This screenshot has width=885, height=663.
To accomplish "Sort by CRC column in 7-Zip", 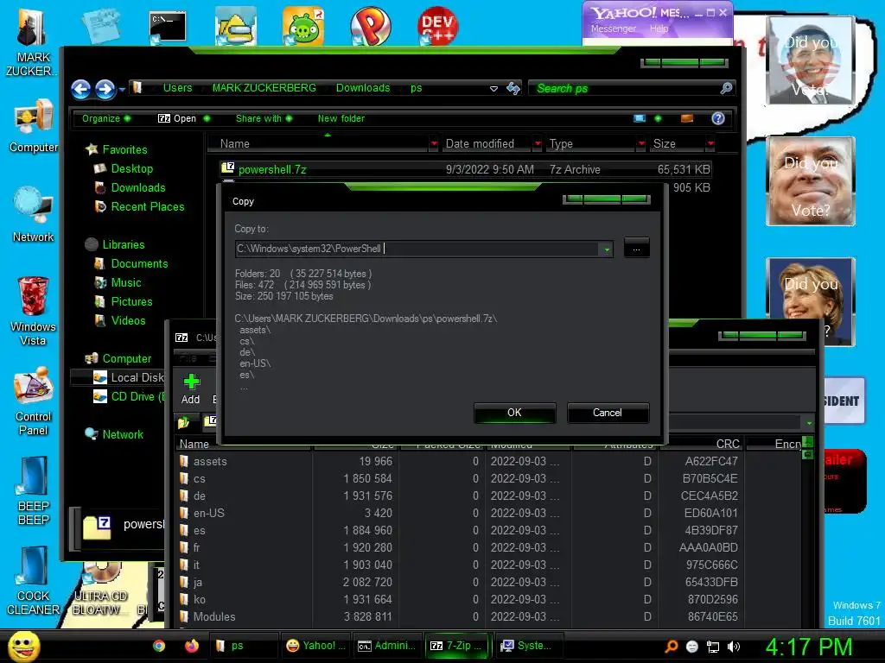I will click(x=700, y=445).
